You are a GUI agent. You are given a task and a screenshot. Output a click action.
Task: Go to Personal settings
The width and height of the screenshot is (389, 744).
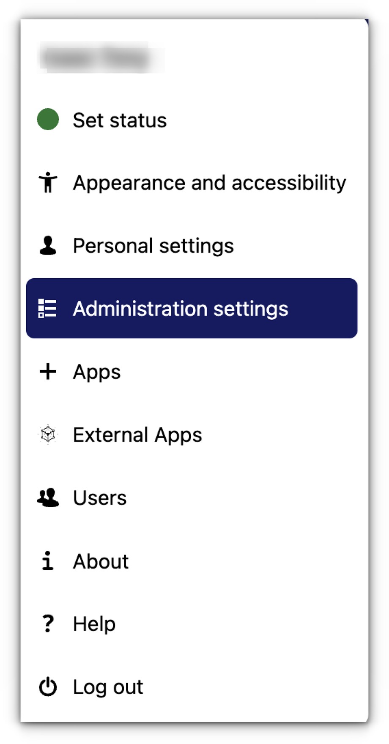pos(153,246)
